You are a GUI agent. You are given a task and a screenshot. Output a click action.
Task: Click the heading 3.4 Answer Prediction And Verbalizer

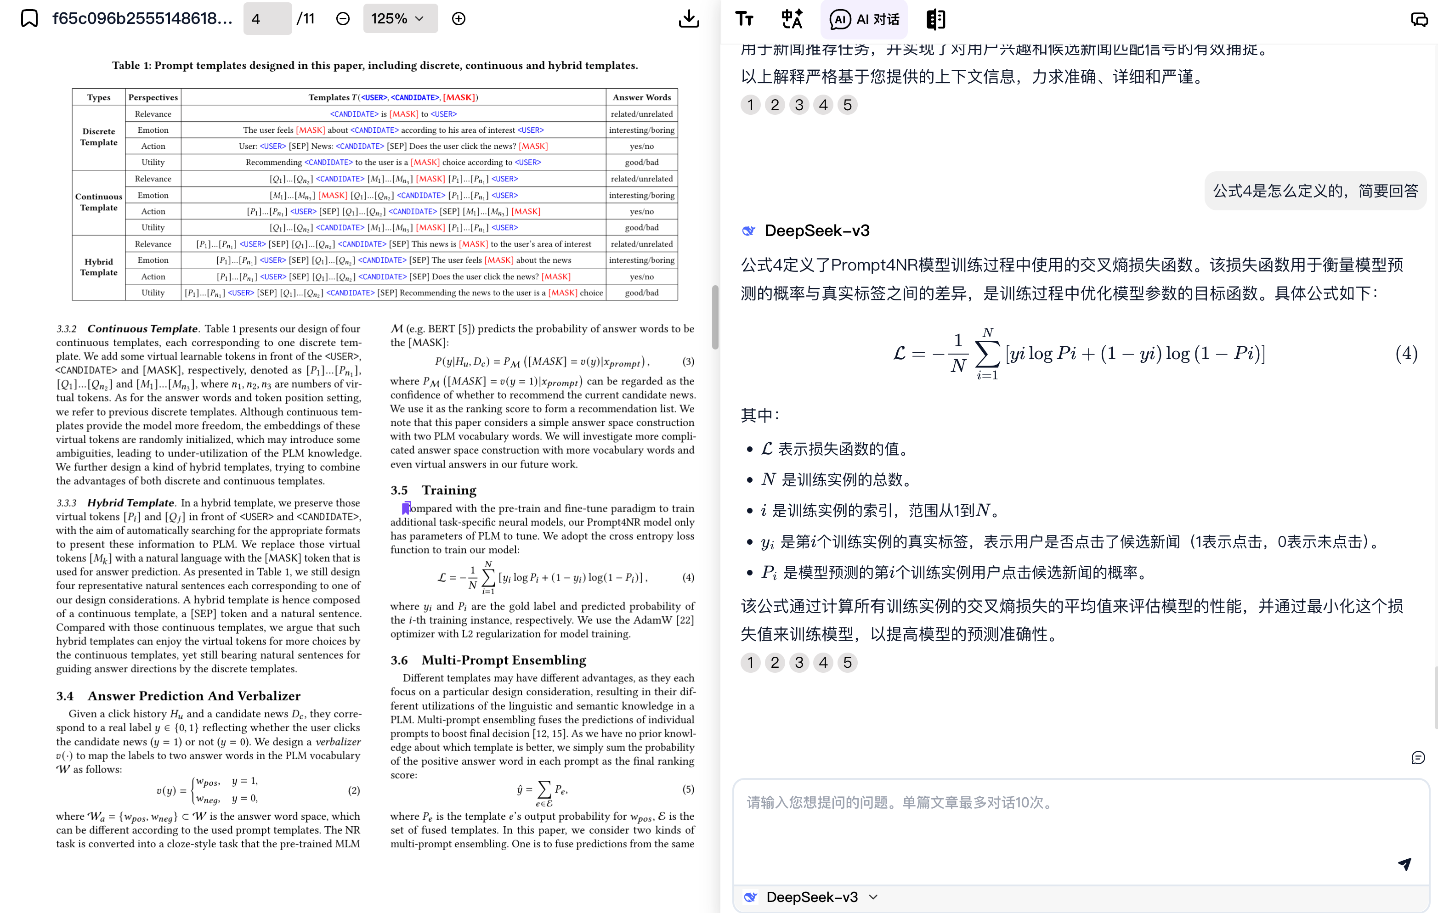coord(179,696)
